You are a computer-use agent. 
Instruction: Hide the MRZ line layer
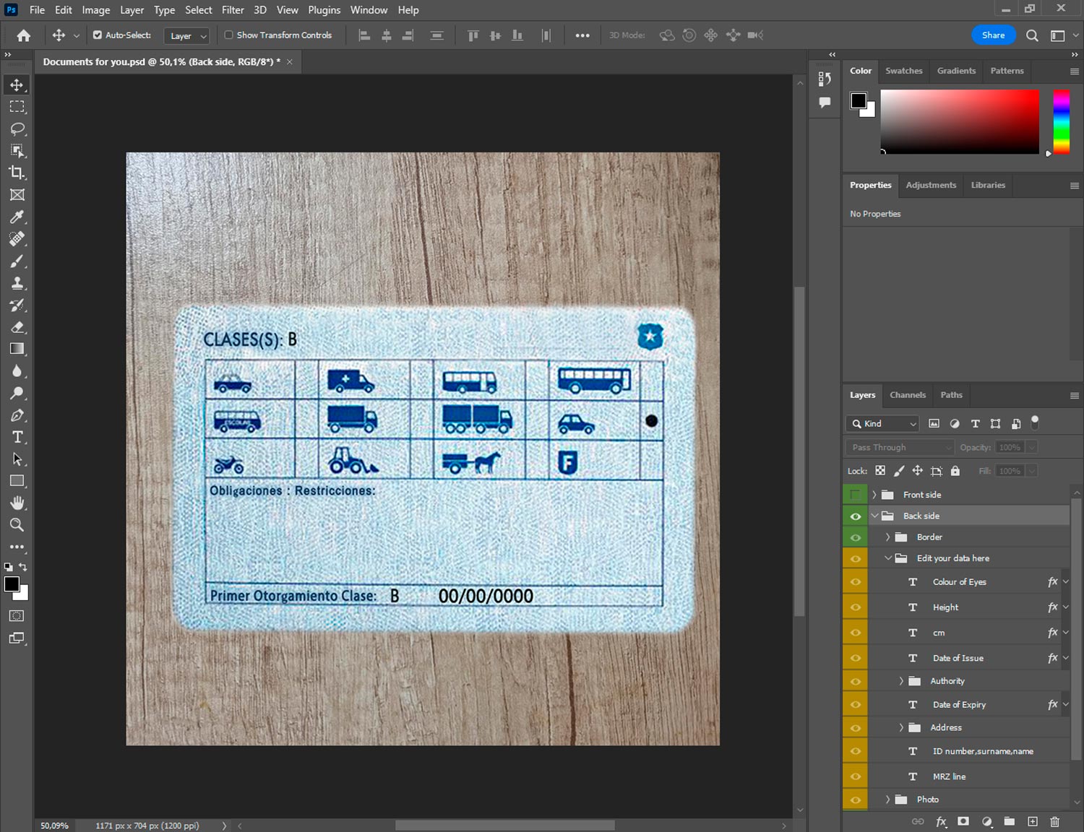tap(856, 776)
